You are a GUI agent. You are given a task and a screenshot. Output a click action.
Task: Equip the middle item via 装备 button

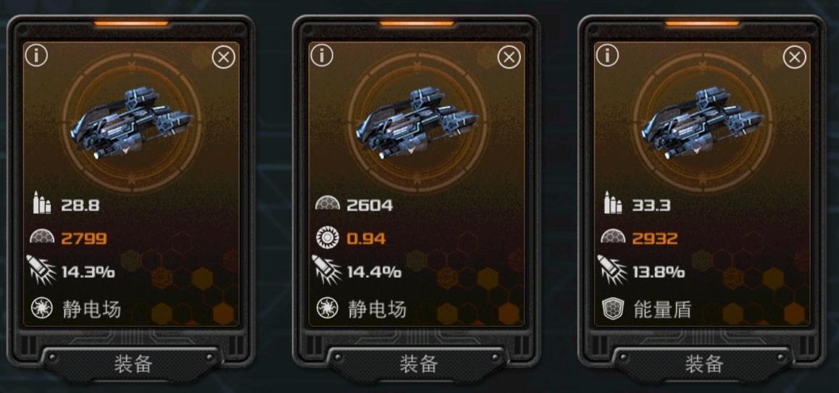(418, 363)
